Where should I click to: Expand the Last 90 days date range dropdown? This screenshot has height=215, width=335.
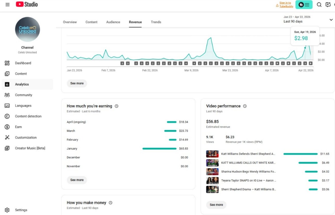click(331, 20)
